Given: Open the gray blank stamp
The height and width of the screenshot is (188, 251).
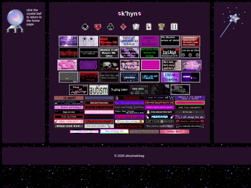Looking at the screenshot, I should 68,77.
